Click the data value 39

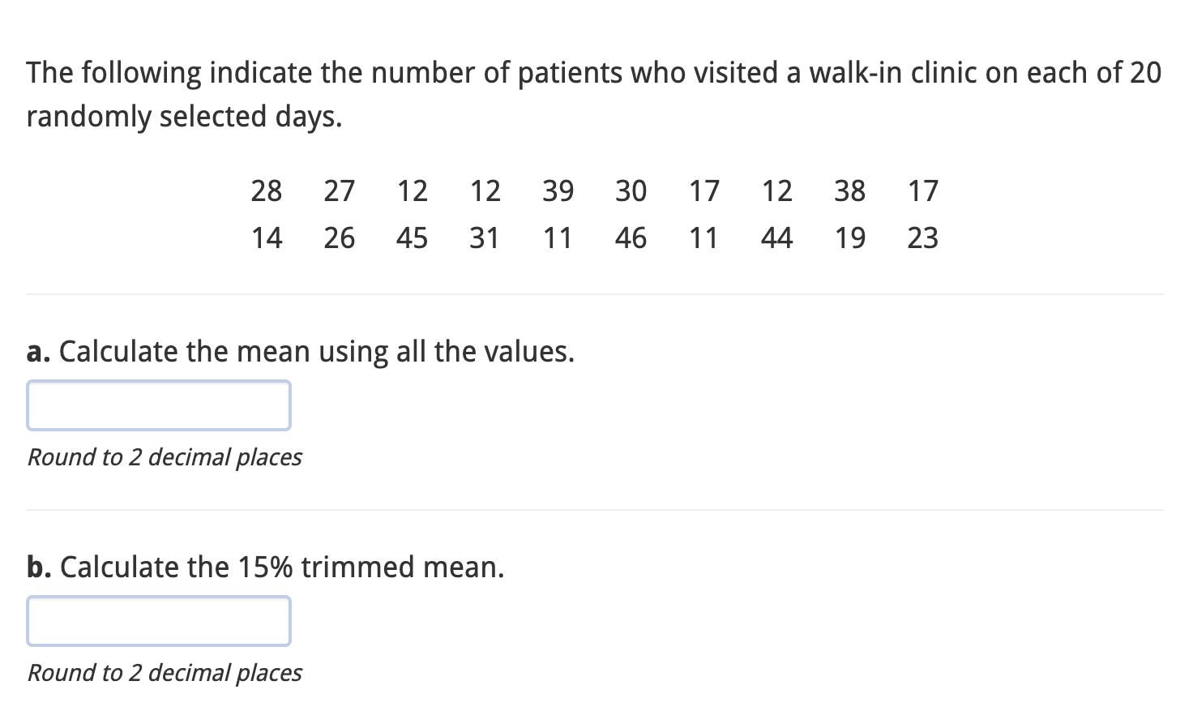(558, 191)
